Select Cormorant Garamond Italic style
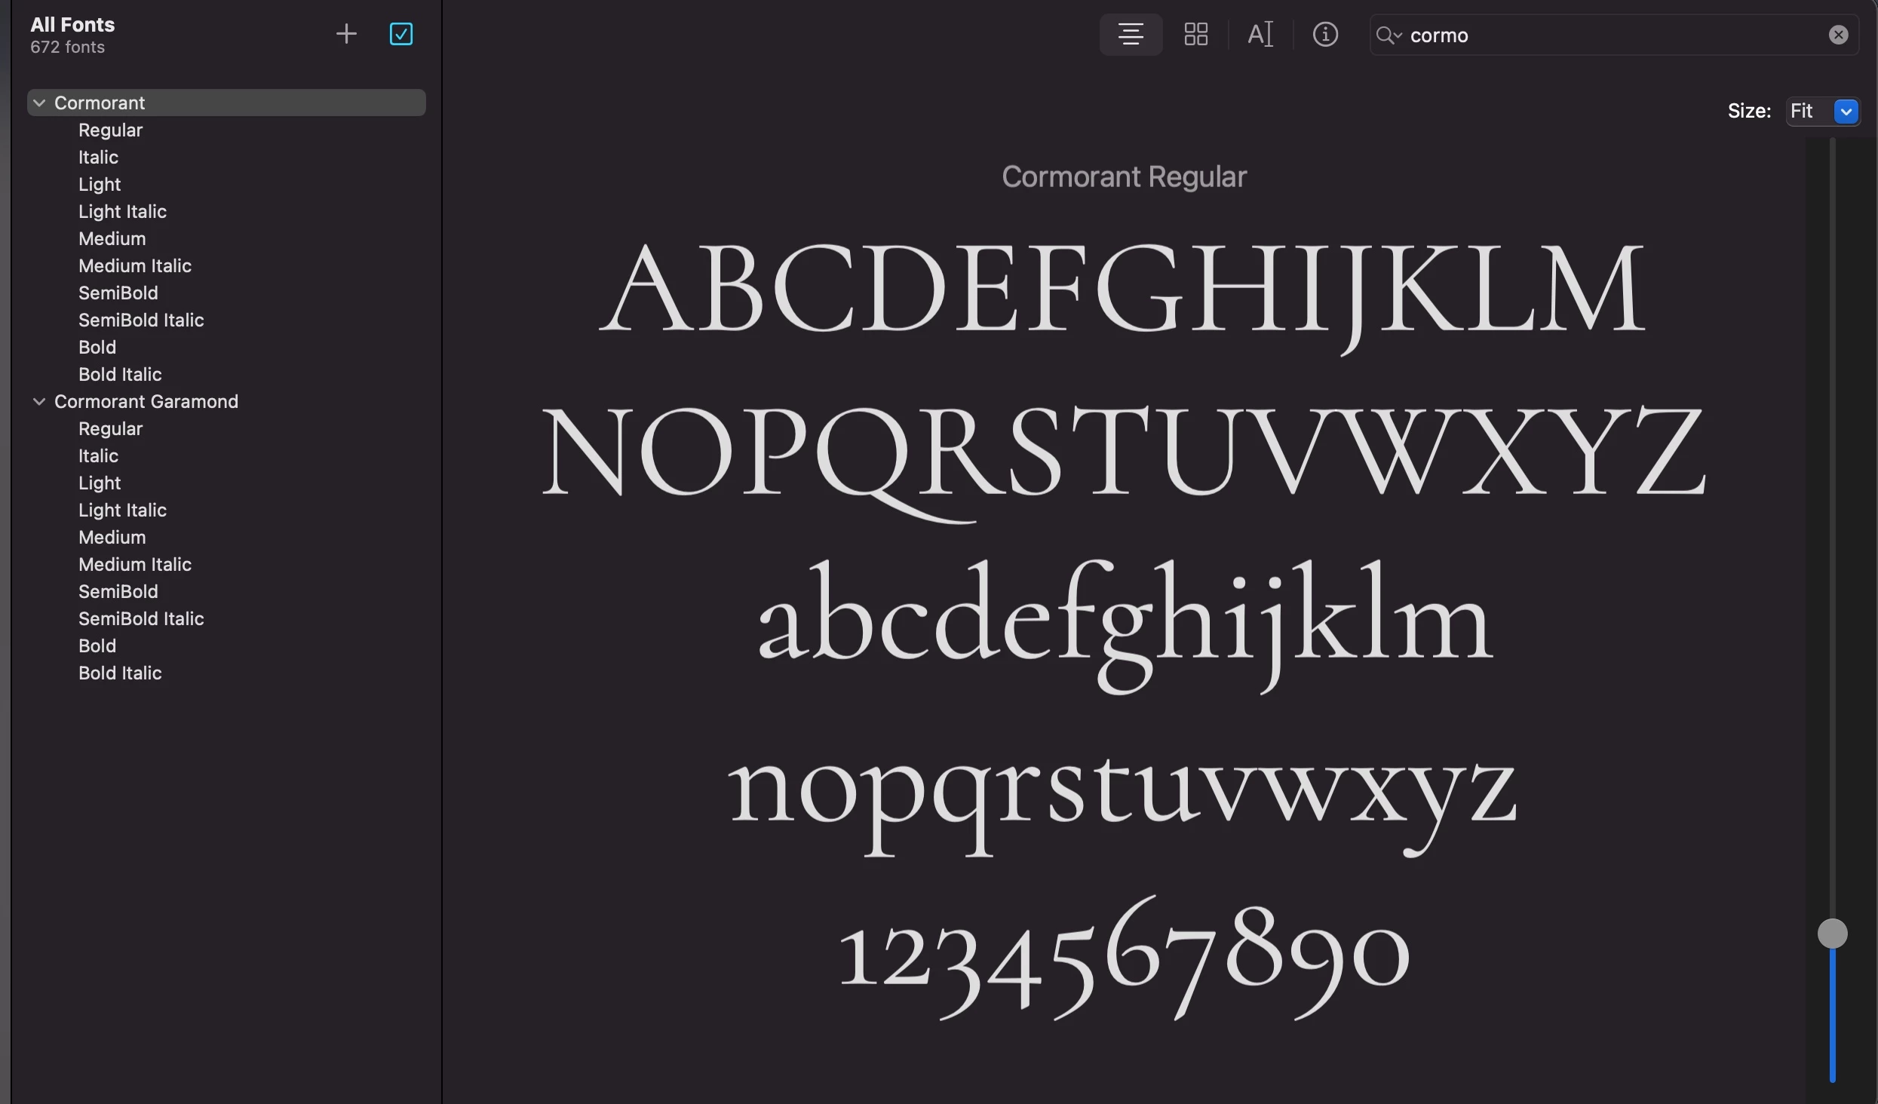 (98, 455)
